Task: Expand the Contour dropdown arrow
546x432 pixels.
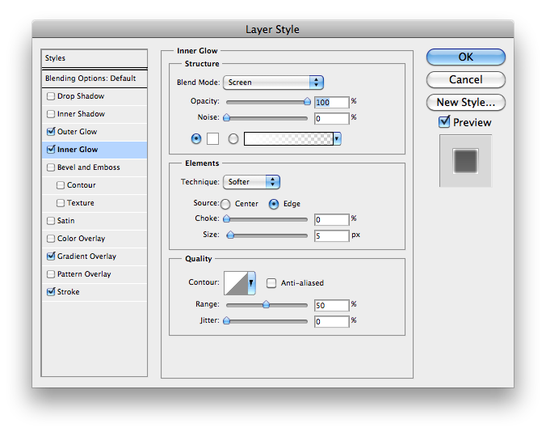Action: point(251,283)
